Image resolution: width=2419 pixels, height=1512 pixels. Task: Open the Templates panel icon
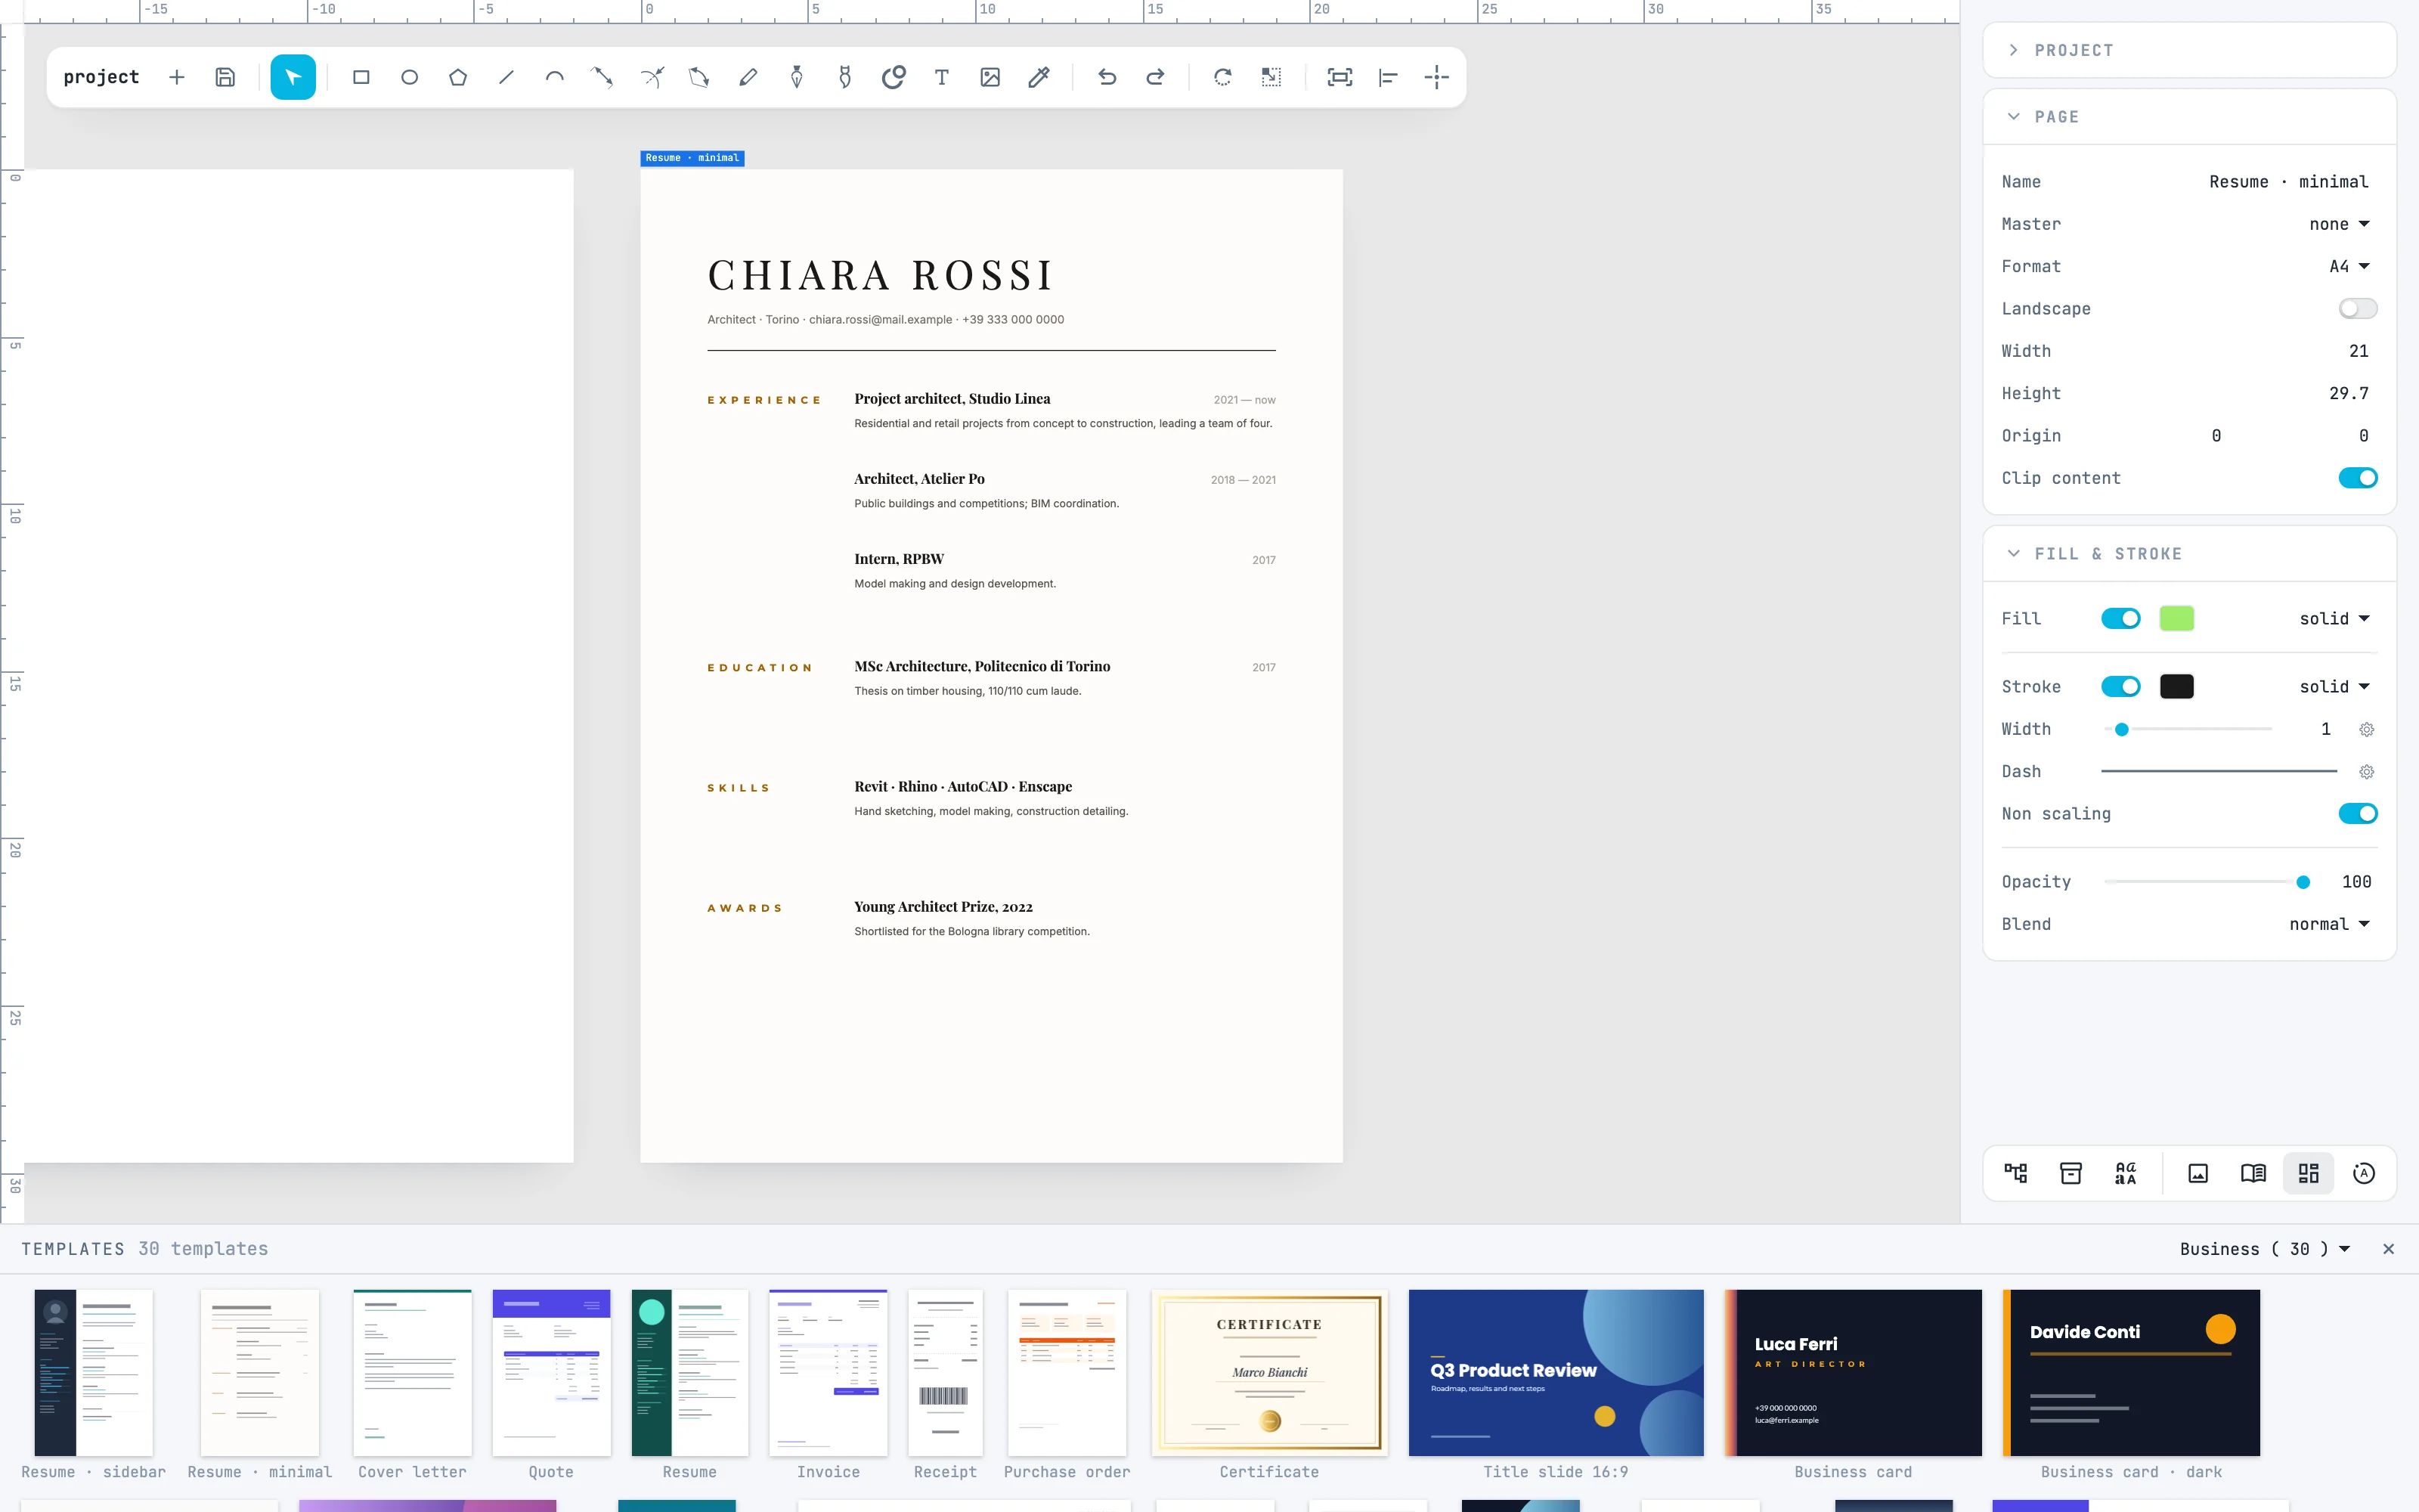pyautogui.click(x=2308, y=1173)
